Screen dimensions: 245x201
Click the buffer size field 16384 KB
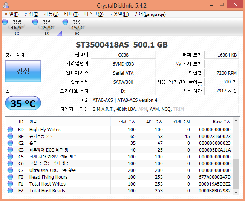[221, 55]
